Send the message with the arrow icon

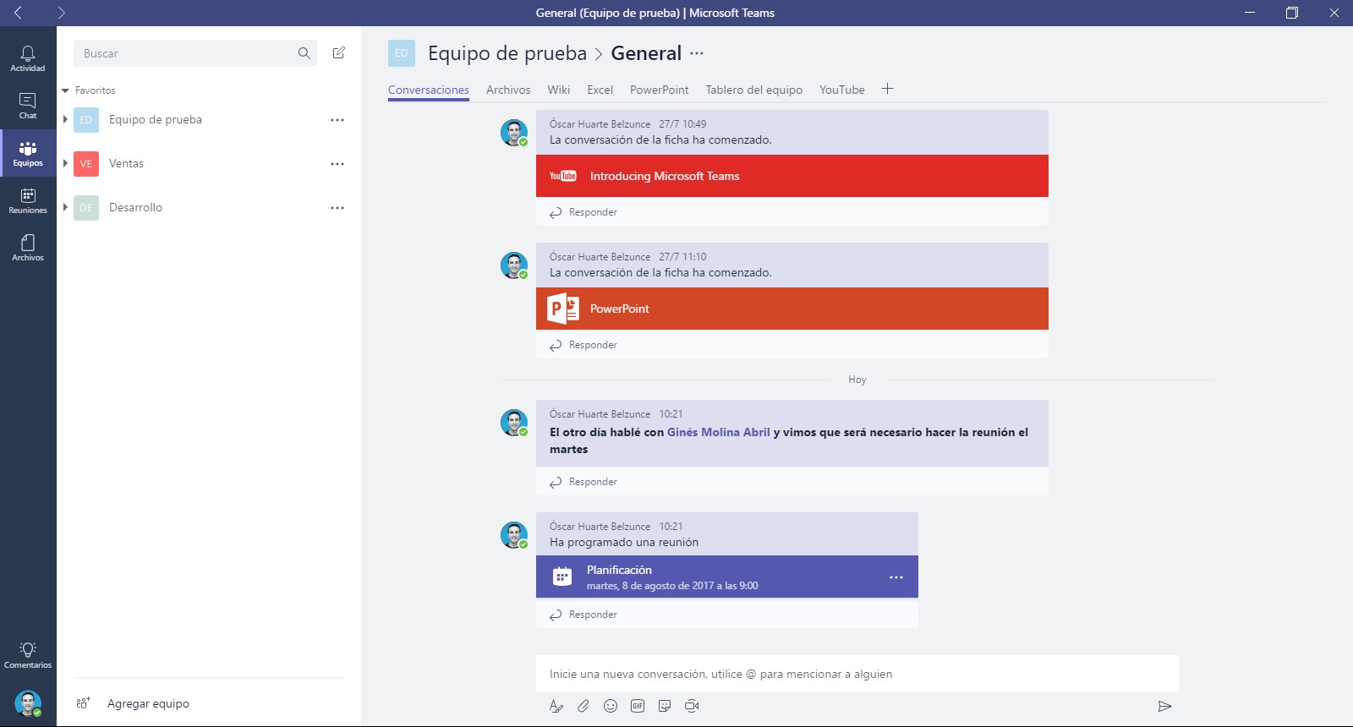point(1164,706)
